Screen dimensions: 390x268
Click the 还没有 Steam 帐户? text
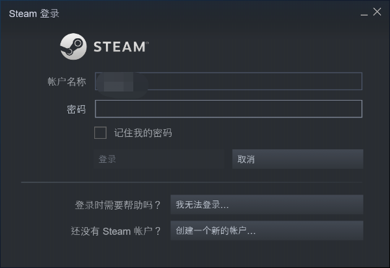click(x=116, y=231)
